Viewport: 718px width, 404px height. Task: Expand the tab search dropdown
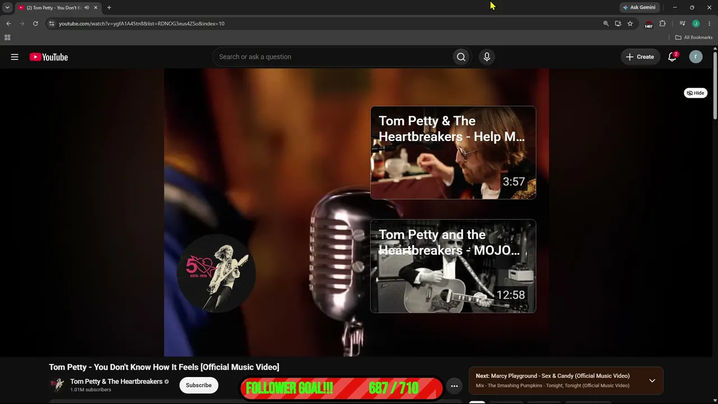click(7, 8)
